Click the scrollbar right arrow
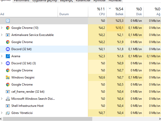161x121 pixels. (160, 119)
